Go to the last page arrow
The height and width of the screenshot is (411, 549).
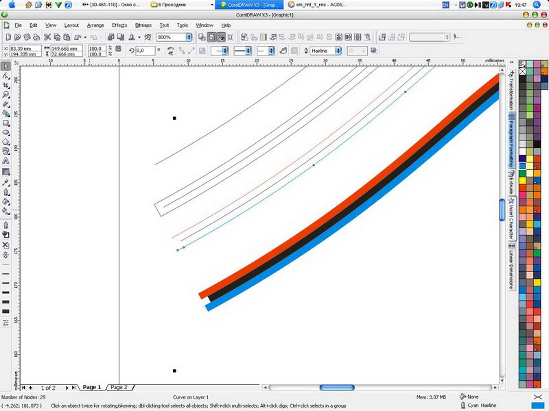click(x=74, y=388)
